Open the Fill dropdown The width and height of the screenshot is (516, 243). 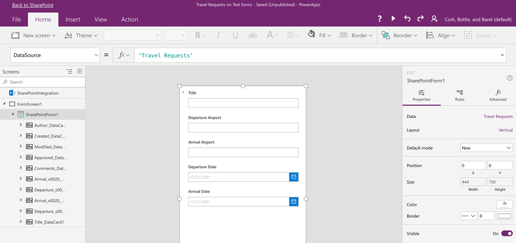(x=319, y=35)
